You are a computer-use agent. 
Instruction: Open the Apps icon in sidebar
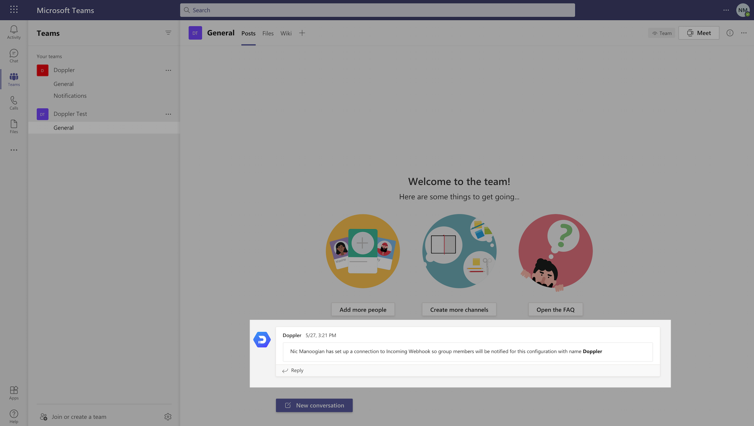14,393
